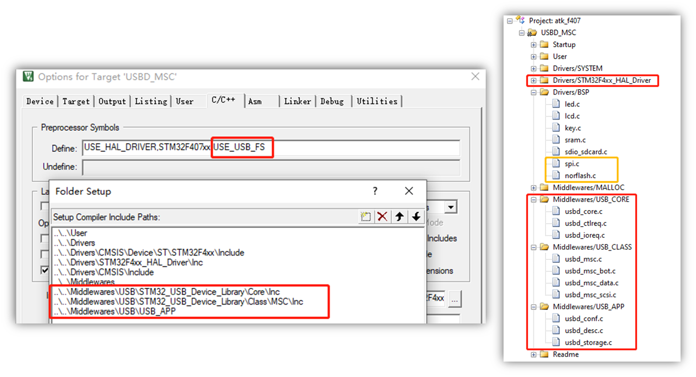696x377 pixels.
Task: Click the key.c file icon
Action: point(556,128)
